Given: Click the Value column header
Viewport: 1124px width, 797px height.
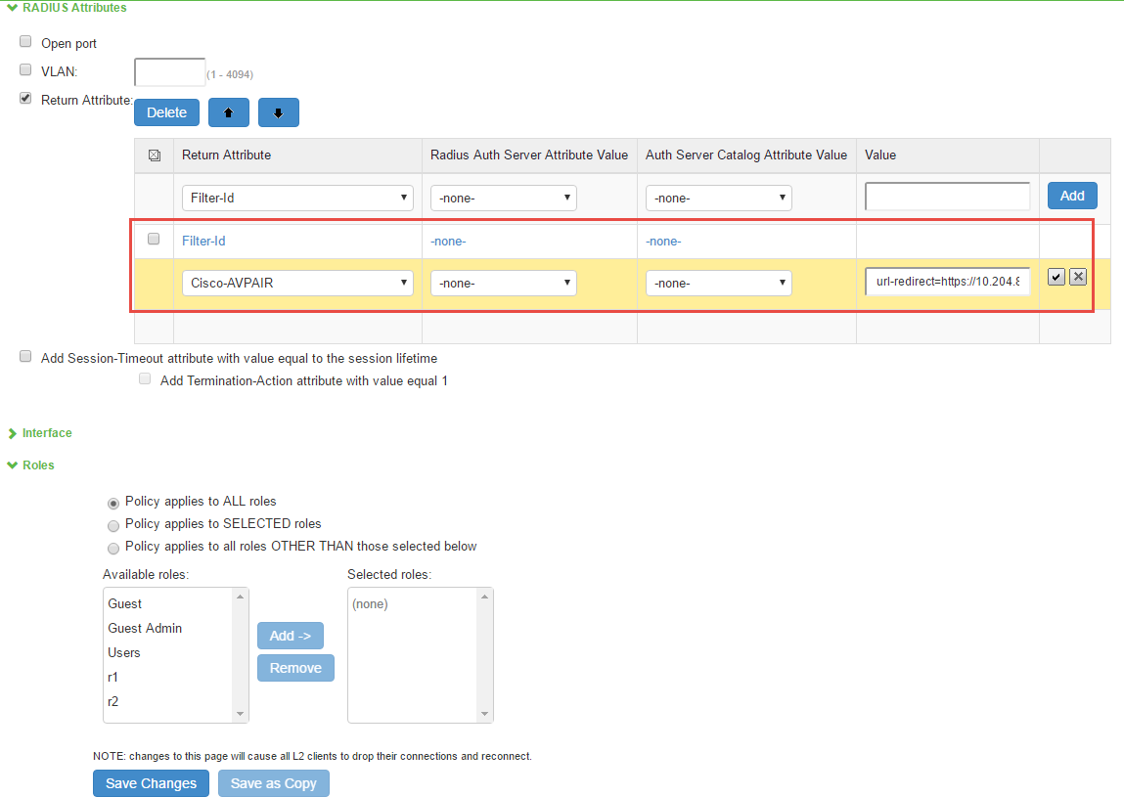Looking at the screenshot, I should click(880, 155).
